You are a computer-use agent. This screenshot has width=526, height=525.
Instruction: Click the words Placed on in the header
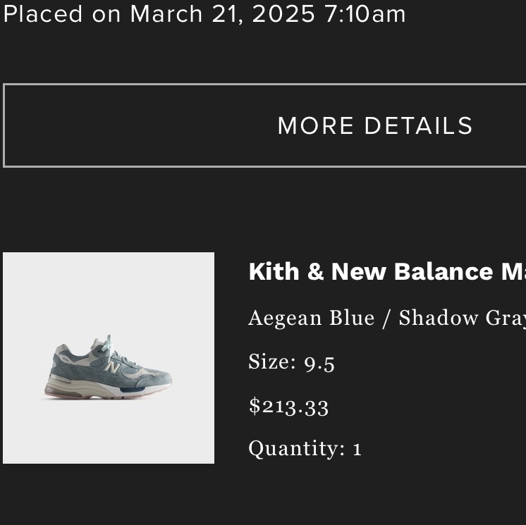[63, 14]
